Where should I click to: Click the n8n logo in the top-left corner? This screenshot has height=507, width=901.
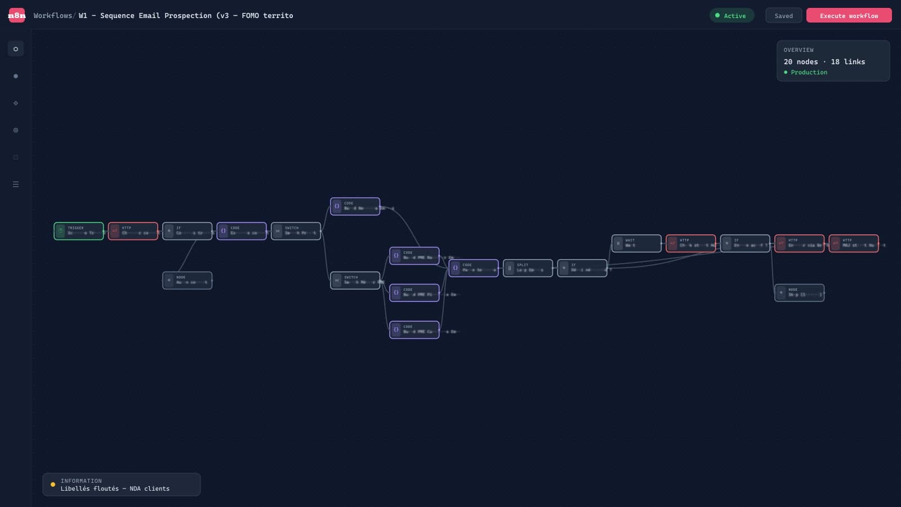pyautogui.click(x=16, y=15)
